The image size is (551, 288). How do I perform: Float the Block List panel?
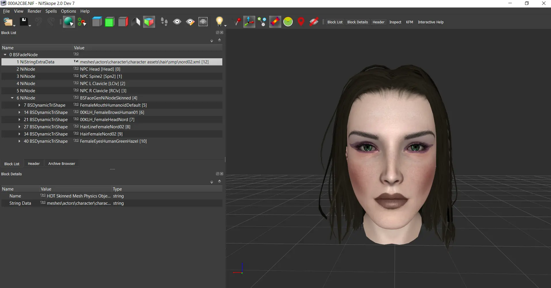pyautogui.click(x=218, y=33)
